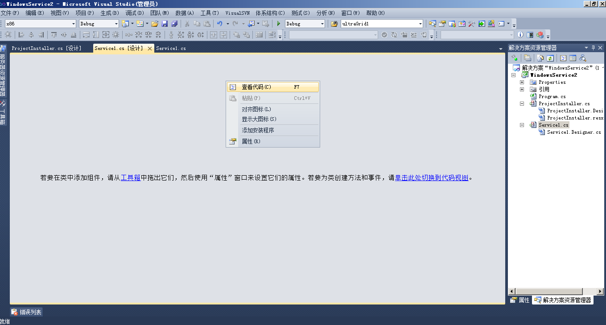Open the ultraGrid1 find combo box
The height and width of the screenshot is (325, 606).
coord(382,24)
